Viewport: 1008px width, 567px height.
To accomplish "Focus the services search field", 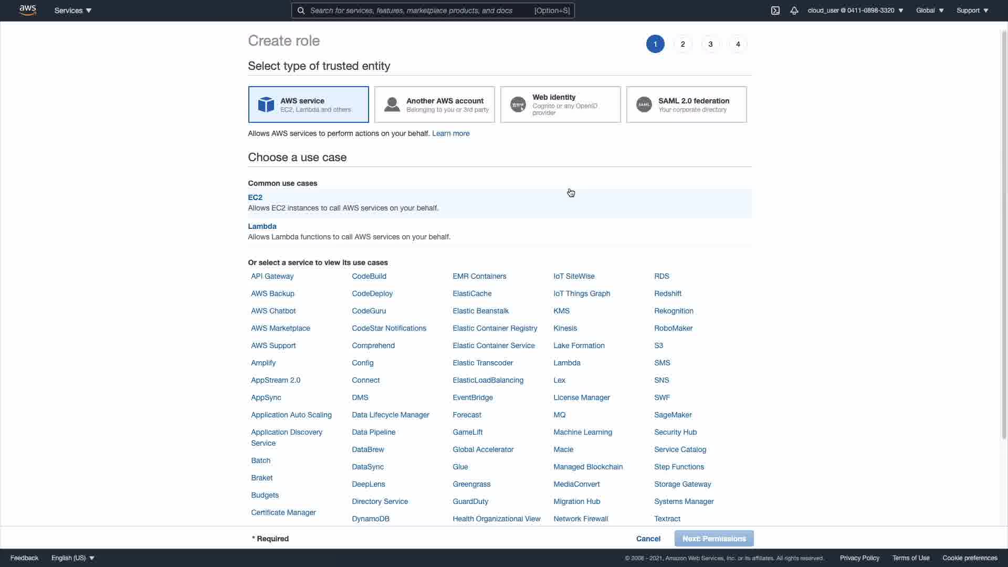I will [420, 10].
